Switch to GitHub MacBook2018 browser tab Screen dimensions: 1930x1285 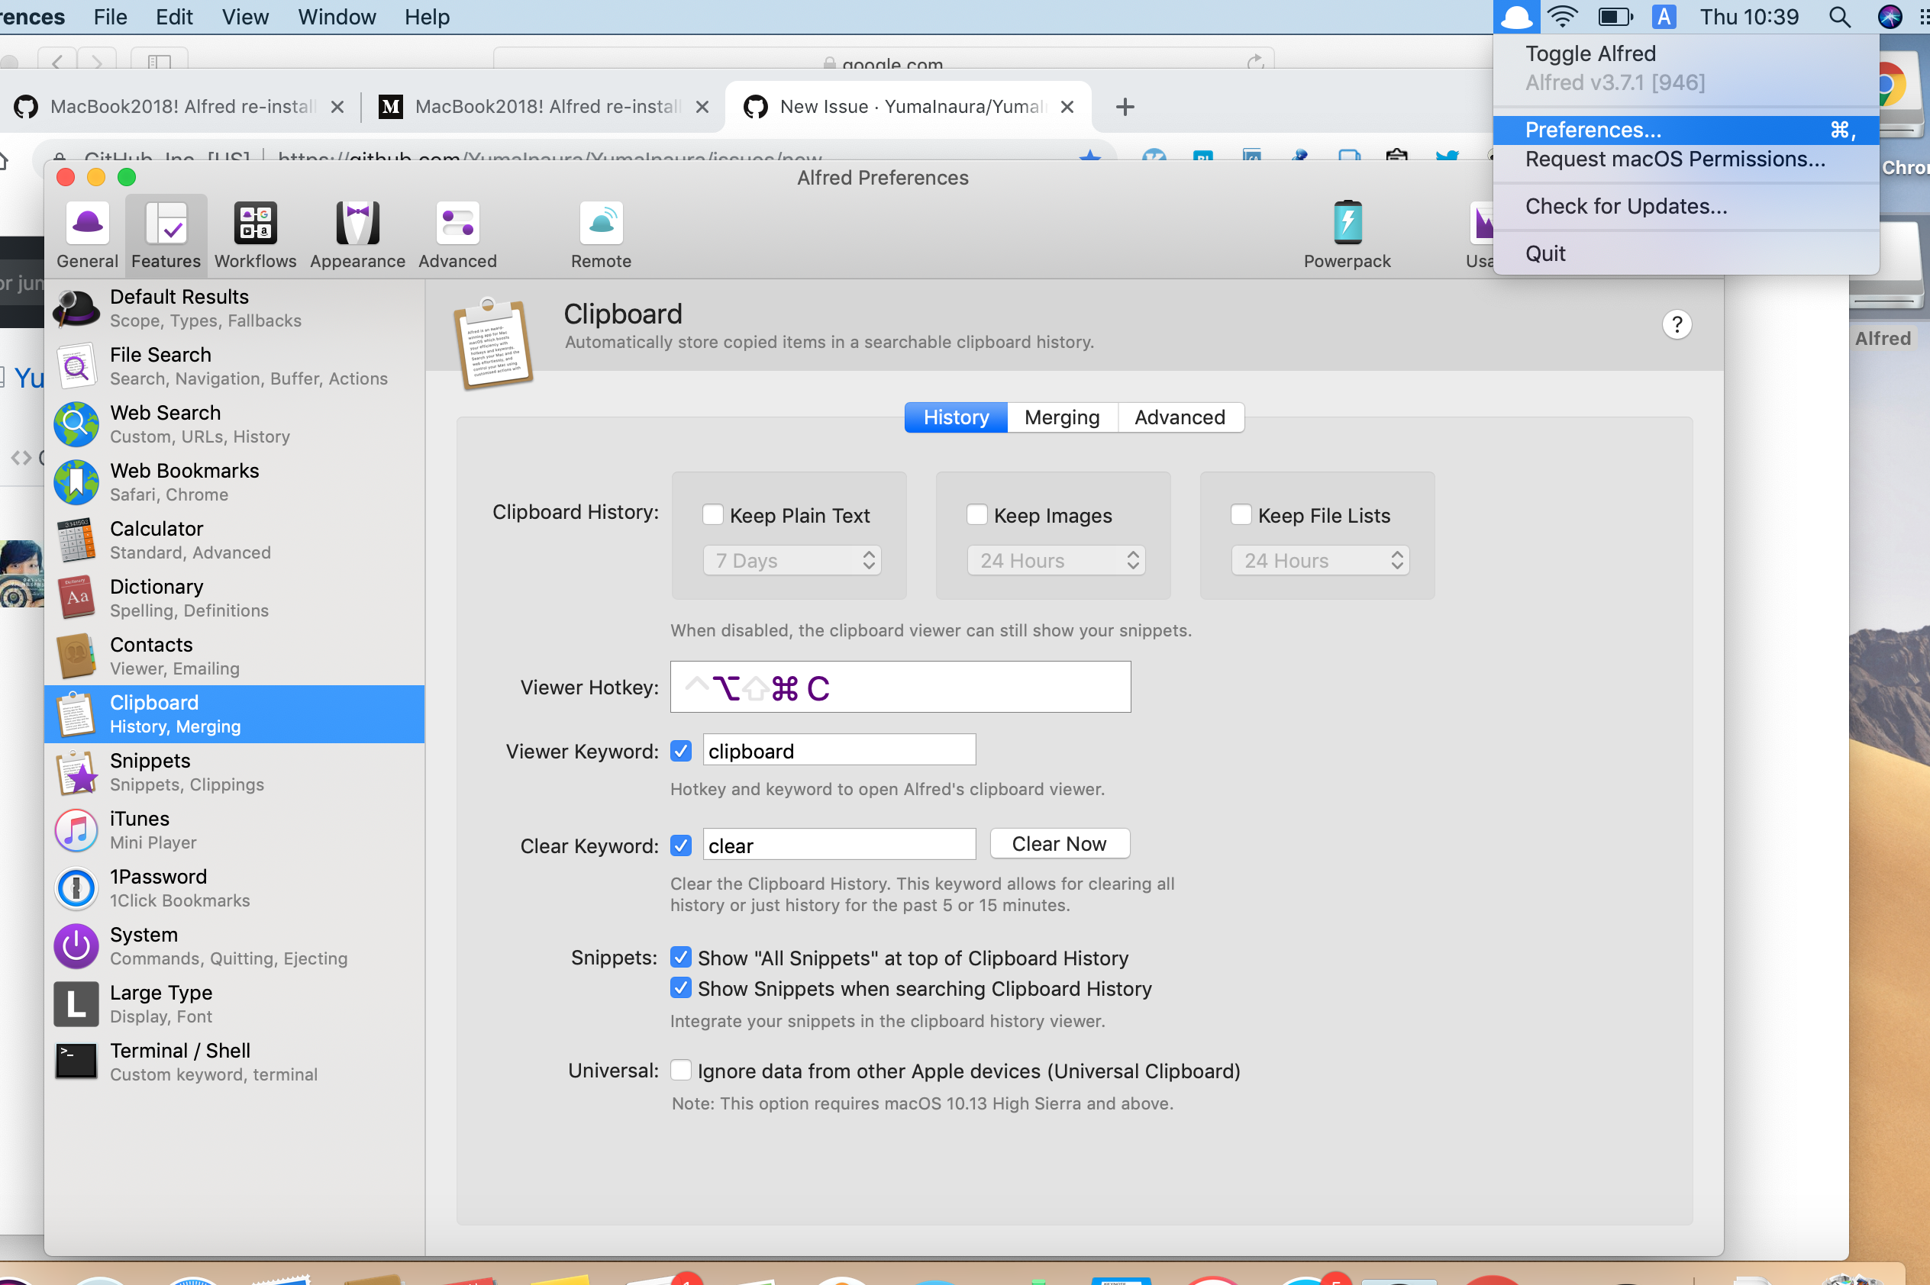coord(179,107)
